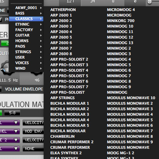The width and height of the screenshot is (159, 159).
Task: Select BUCHLA MODULAR 4 waveform
Action: coord(70,120)
